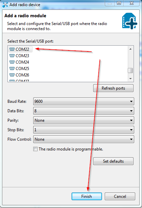Open the Parity combo box
Viewport: 142px width, 208px height.
84,120
